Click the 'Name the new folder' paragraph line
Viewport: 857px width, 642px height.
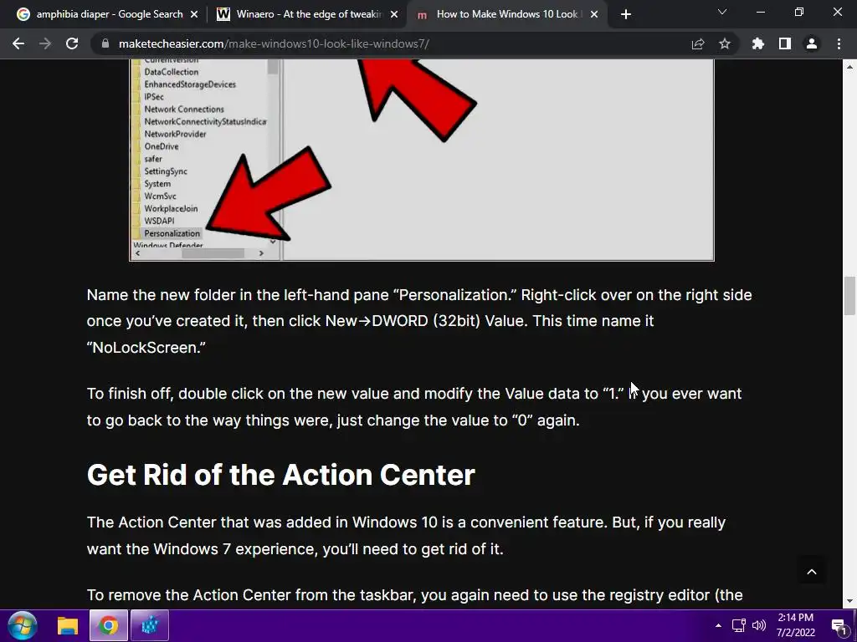419,295
